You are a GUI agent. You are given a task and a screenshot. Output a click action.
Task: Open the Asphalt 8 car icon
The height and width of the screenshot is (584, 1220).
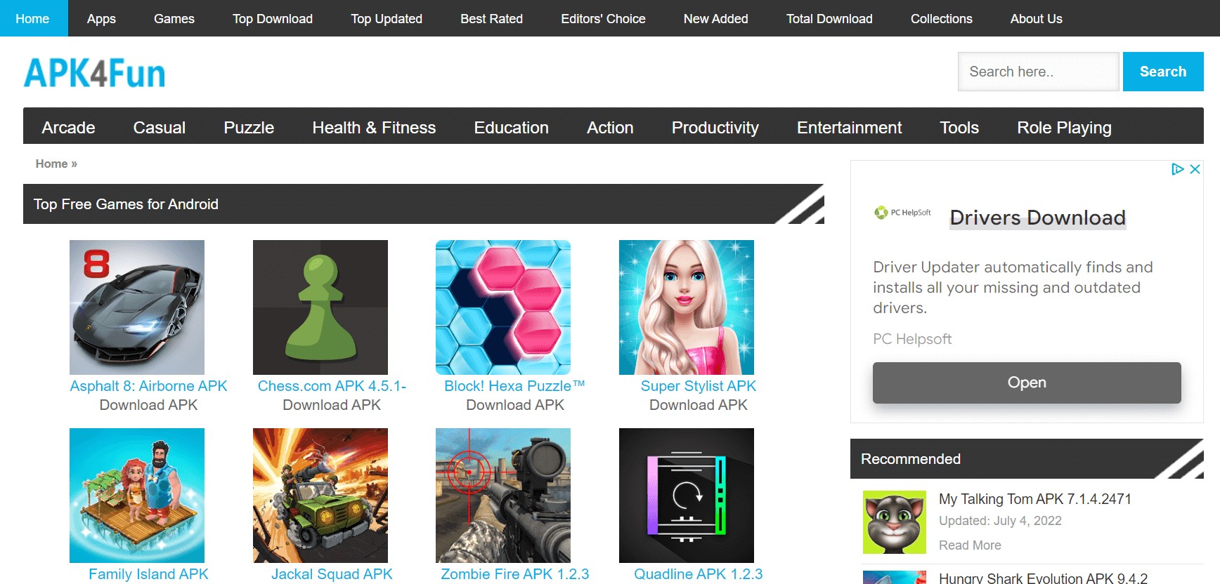[x=137, y=307]
